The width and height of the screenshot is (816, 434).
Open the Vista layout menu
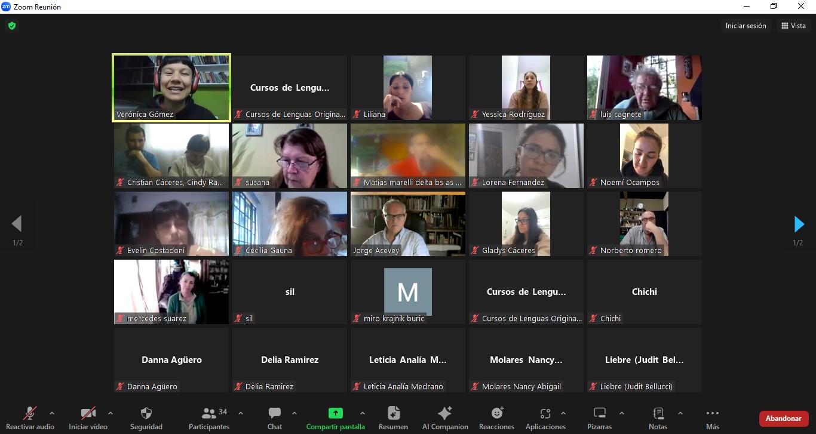point(793,26)
